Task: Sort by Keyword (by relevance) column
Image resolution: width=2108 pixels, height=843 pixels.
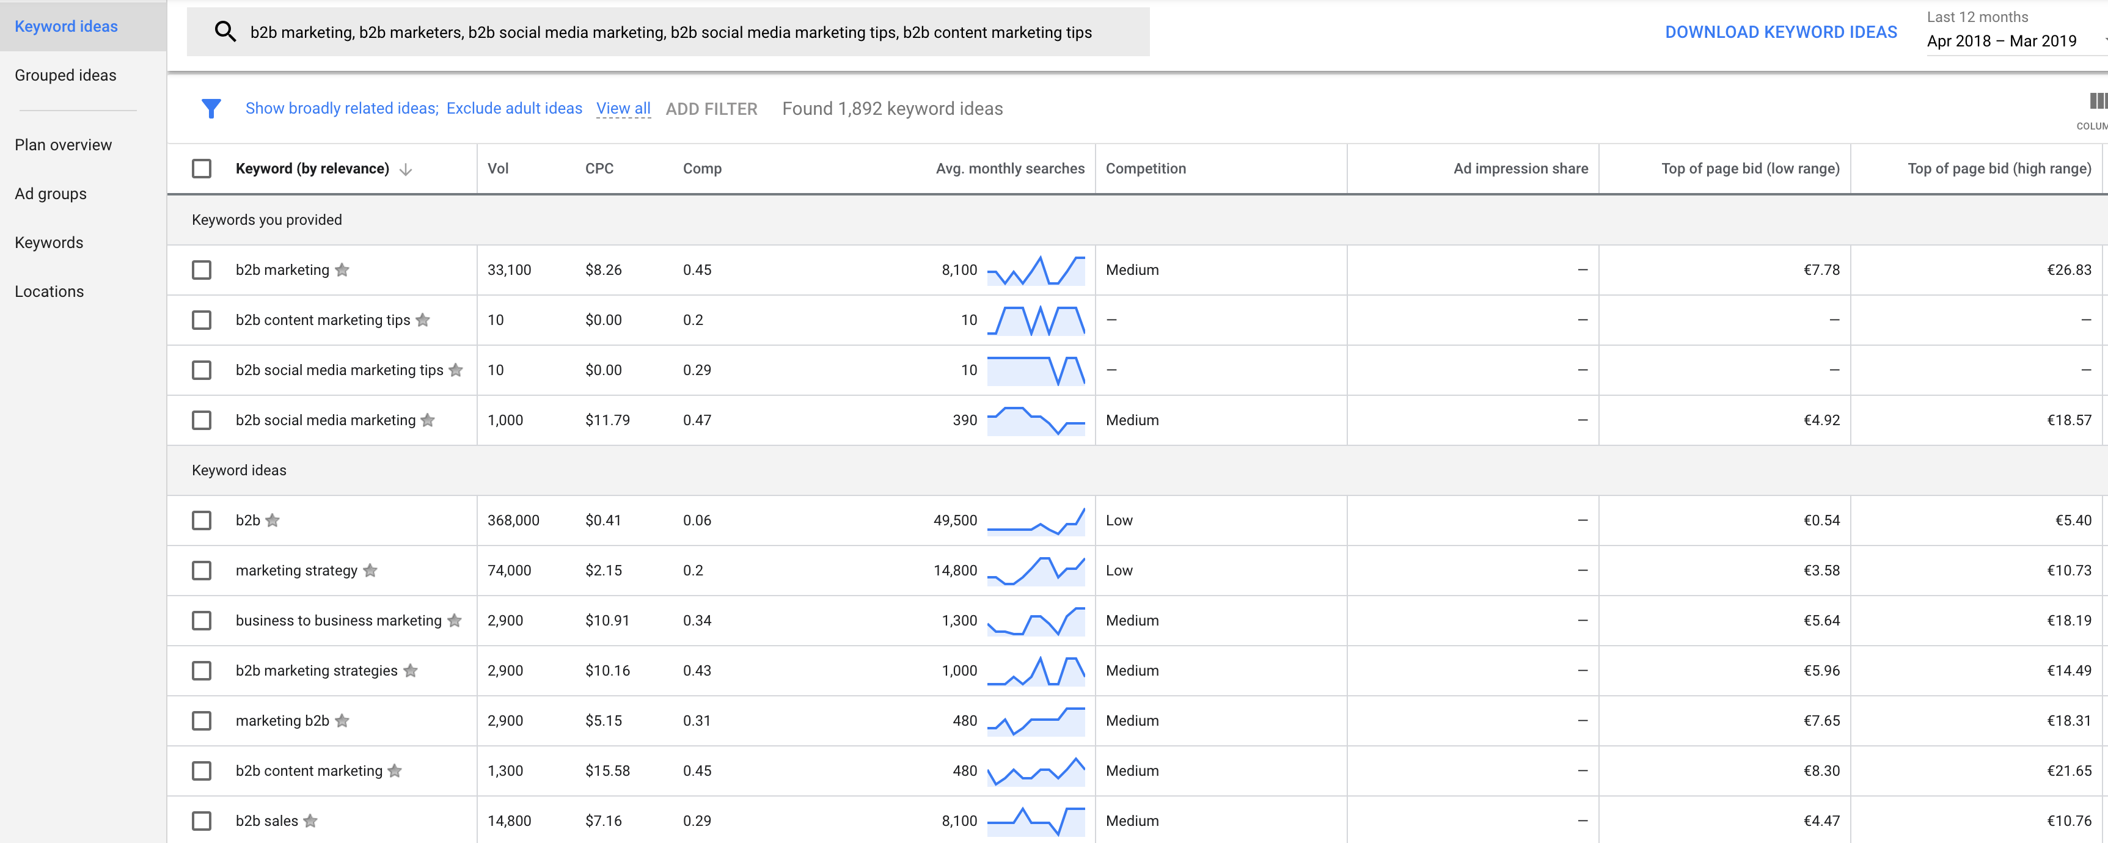Action: tap(312, 169)
